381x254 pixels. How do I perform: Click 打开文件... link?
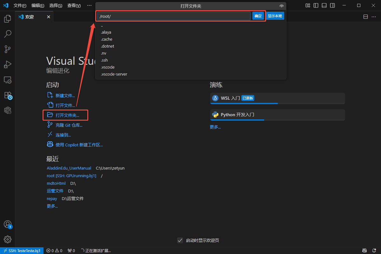(x=61, y=105)
